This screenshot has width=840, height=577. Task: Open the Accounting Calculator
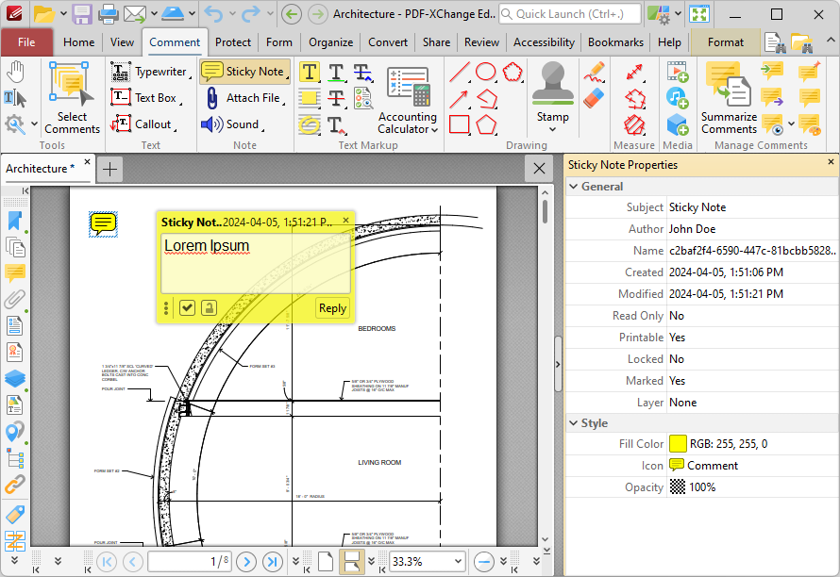pos(407,100)
